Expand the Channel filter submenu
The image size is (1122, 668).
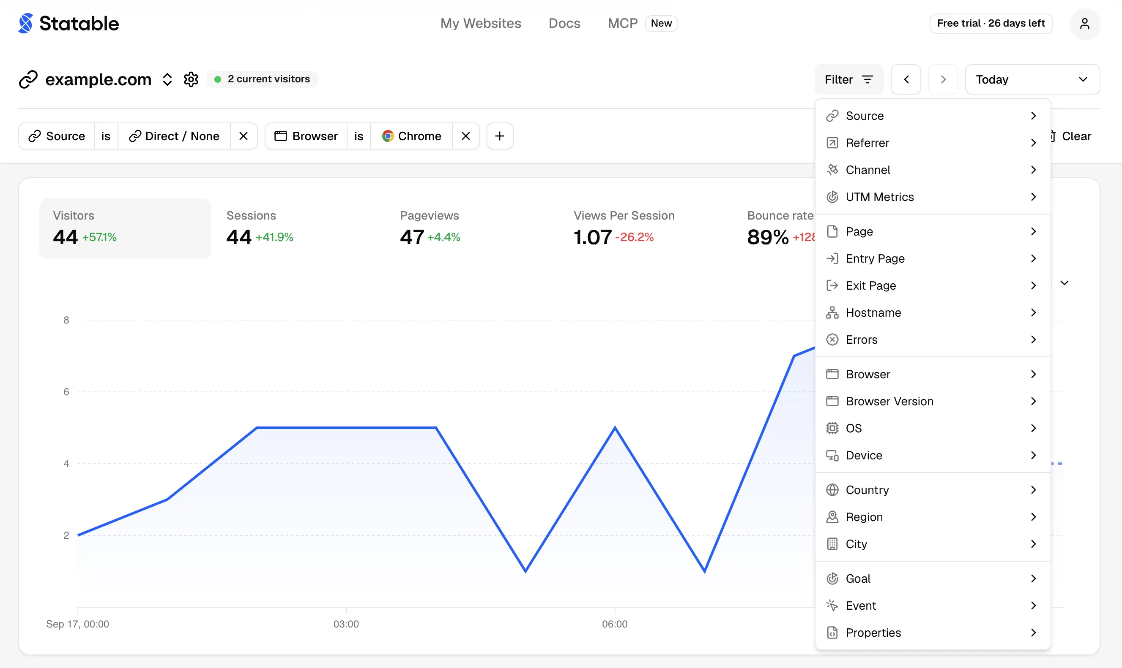pos(932,170)
